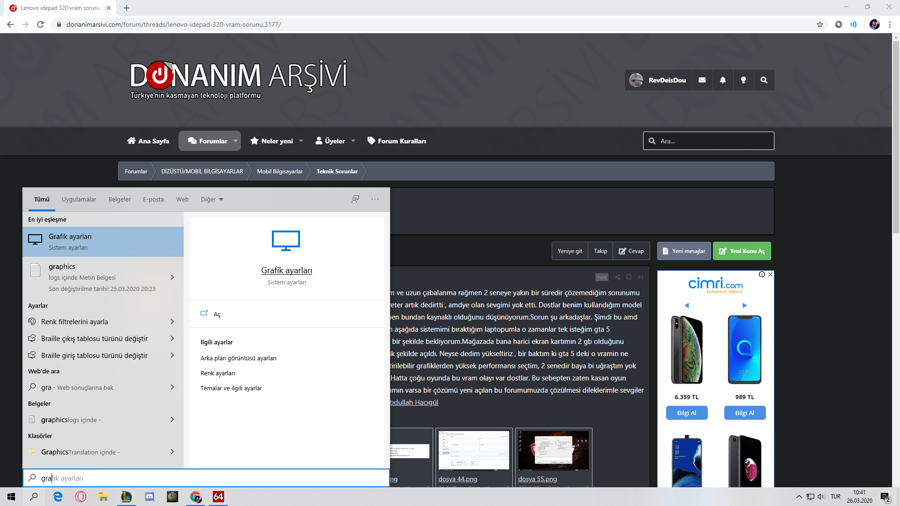Screen dimensions: 900x506
Task: Open Yeni mesajlar button
Action: click(x=684, y=251)
